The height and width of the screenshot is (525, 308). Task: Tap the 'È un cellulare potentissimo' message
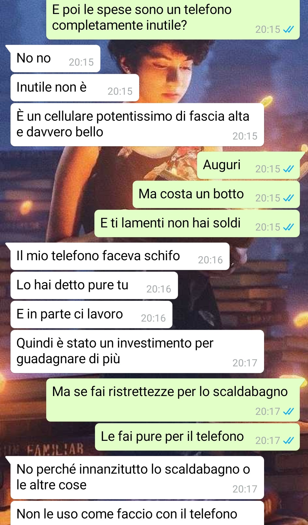coord(137,125)
